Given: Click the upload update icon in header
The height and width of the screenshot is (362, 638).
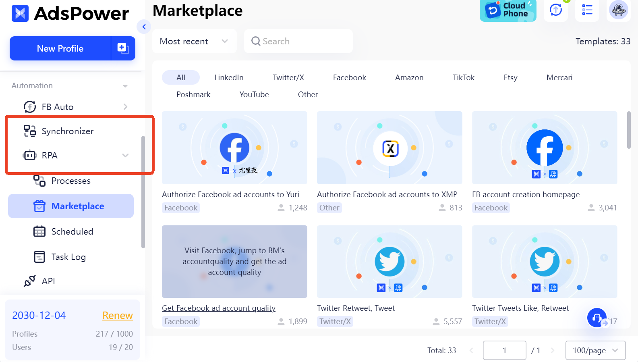Looking at the screenshot, I should point(556,10).
